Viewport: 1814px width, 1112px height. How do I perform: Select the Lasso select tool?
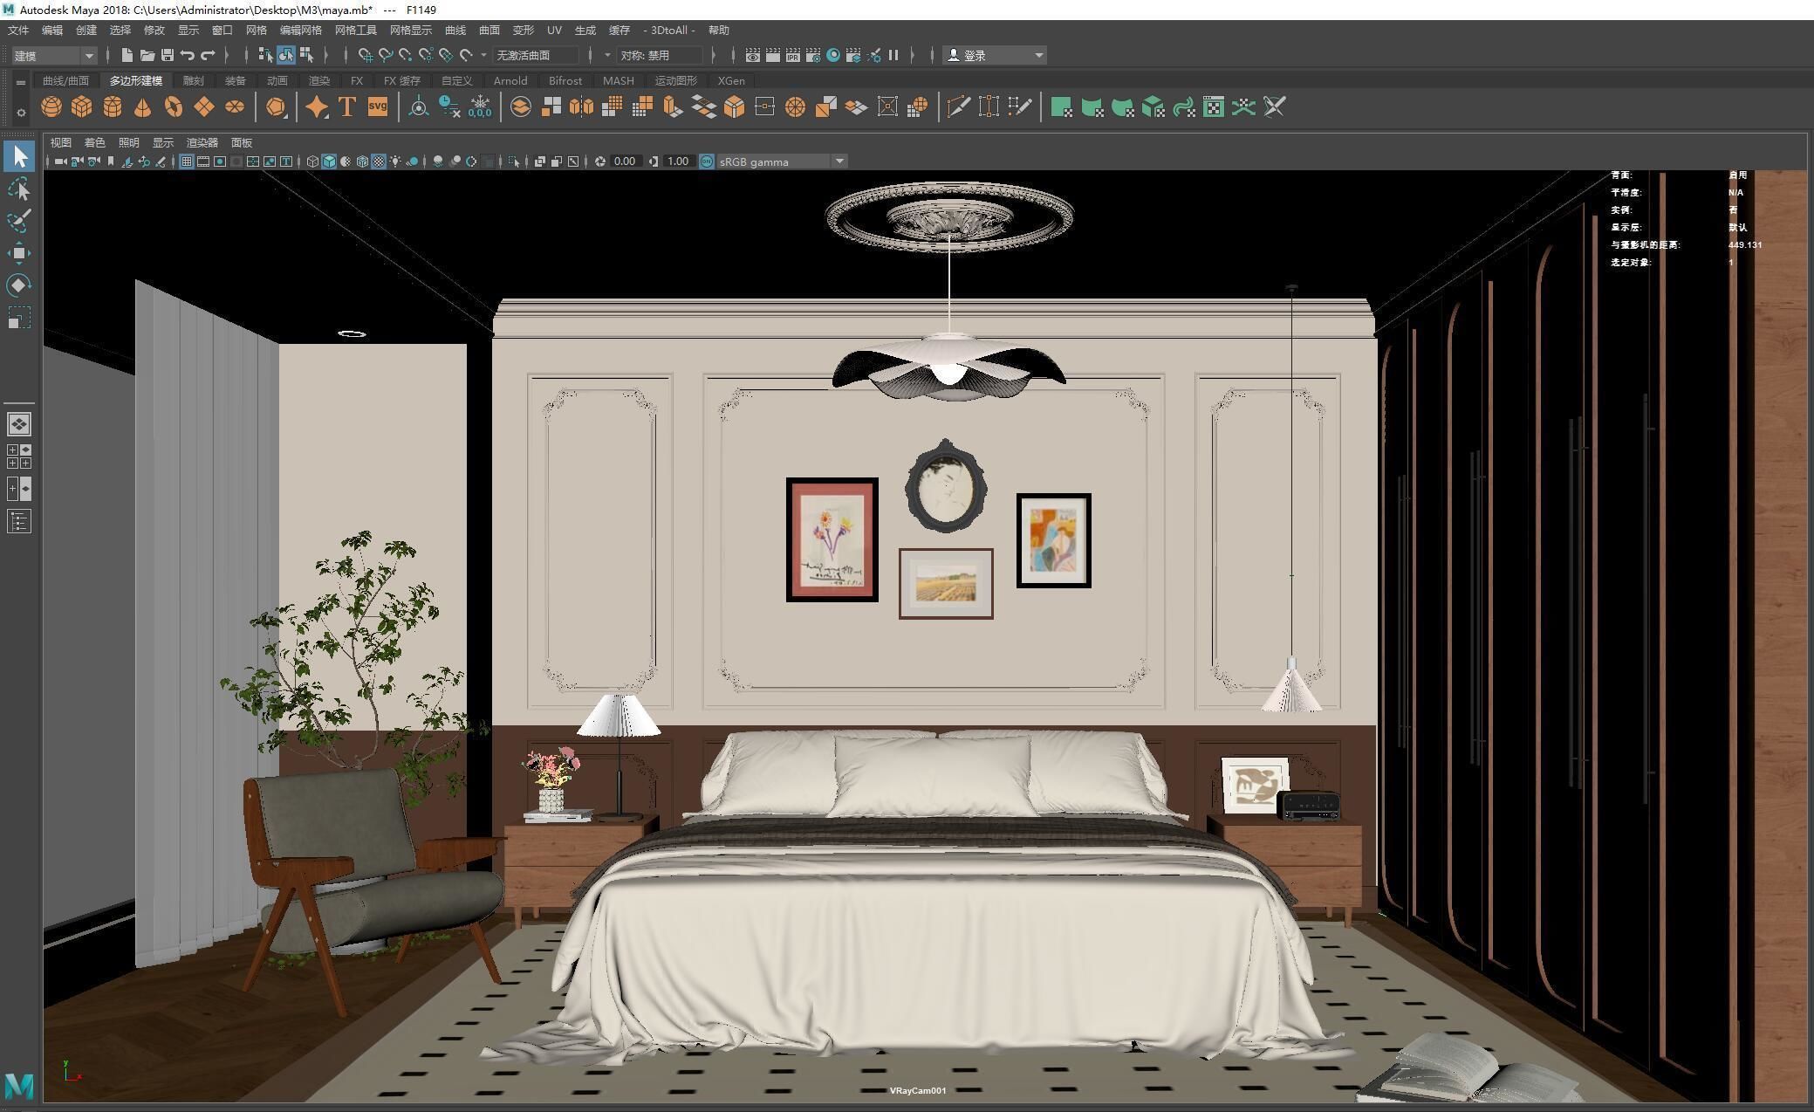click(x=19, y=189)
